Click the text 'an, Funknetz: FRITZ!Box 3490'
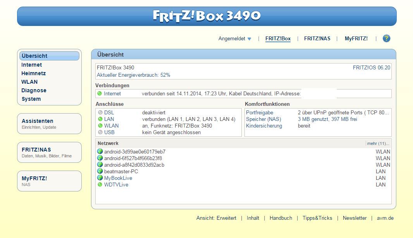 coord(177,126)
